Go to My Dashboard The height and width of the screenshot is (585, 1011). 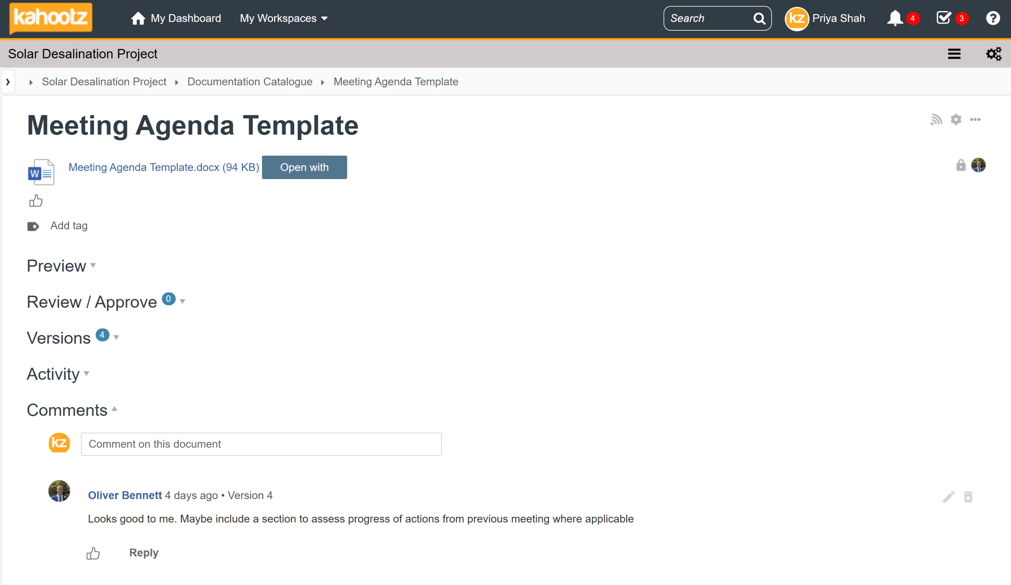pyautogui.click(x=176, y=19)
